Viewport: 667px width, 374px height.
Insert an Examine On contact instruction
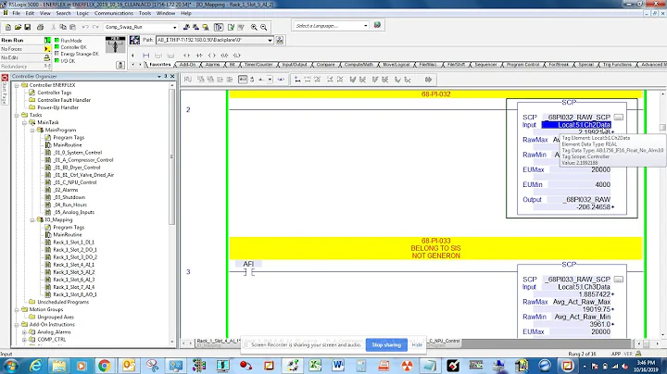[187, 56]
